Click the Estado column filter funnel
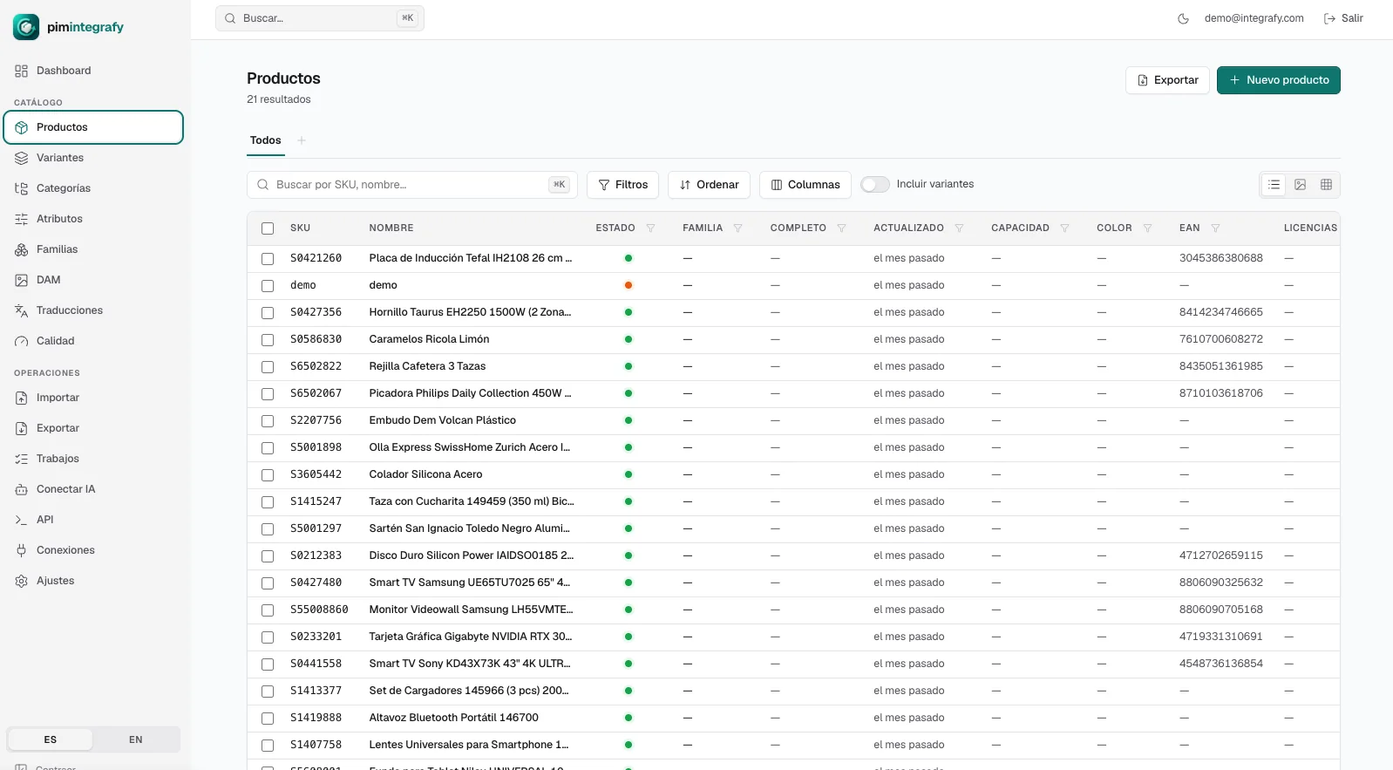This screenshot has width=1393, height=770. click(x=650, y=228)
